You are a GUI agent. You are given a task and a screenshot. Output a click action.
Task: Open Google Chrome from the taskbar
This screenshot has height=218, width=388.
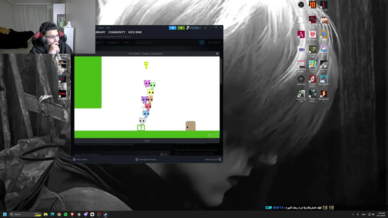[x=59, y=214]
